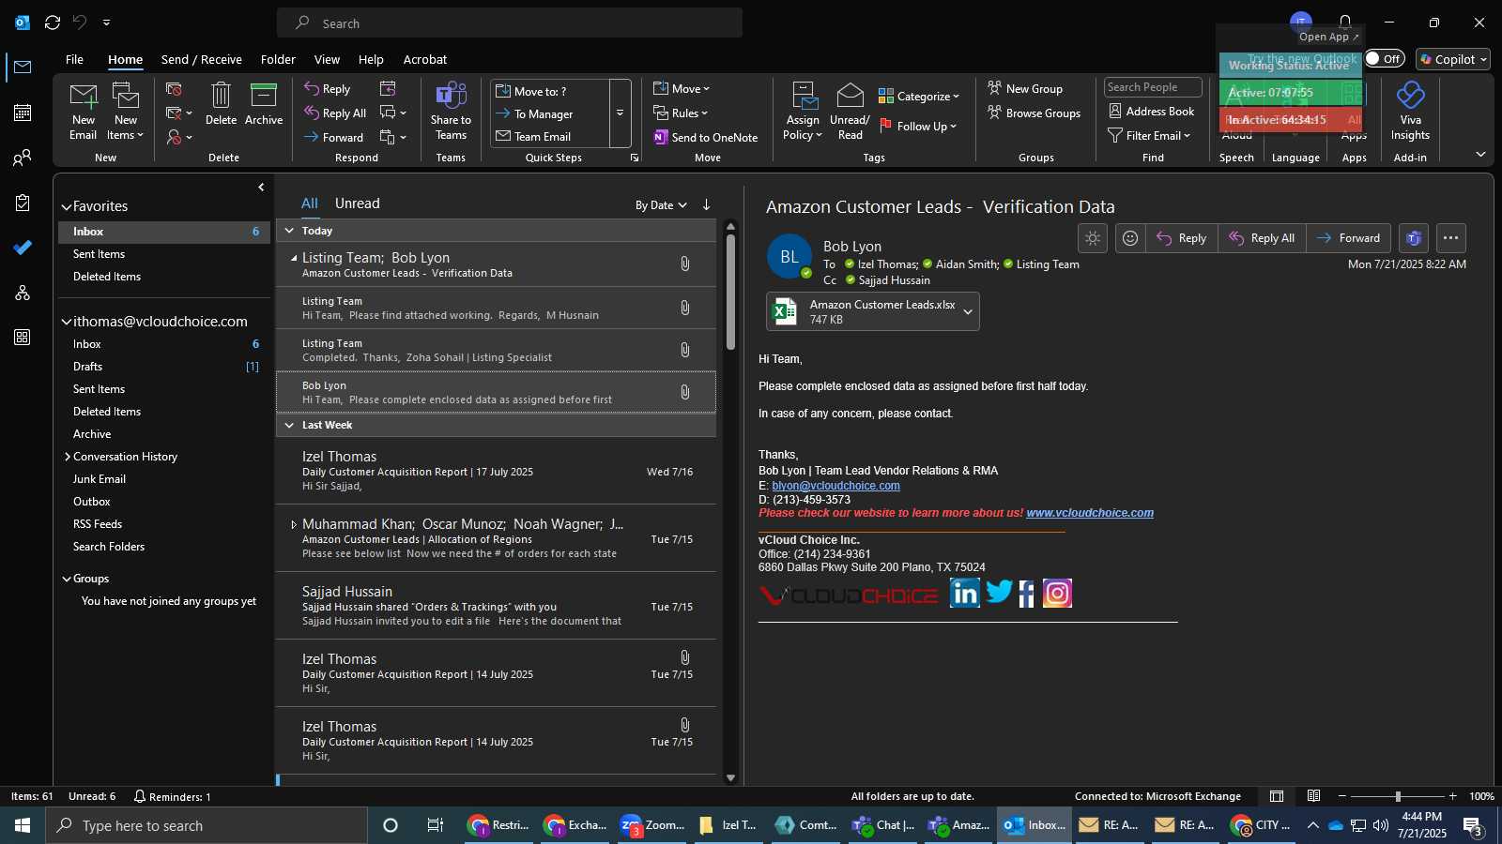Click New Group button
This screenshot has width=1502, height=844.
(1025, 89)
